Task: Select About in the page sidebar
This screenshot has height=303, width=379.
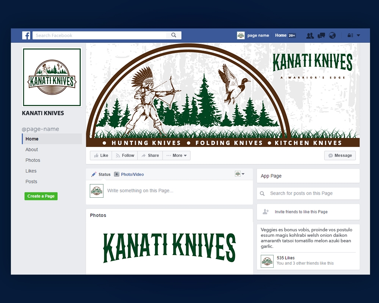Action: [x=31, y=150]
